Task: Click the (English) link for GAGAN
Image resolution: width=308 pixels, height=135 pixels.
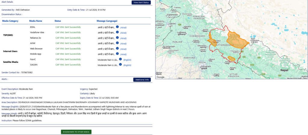Action: click(127, 65)
